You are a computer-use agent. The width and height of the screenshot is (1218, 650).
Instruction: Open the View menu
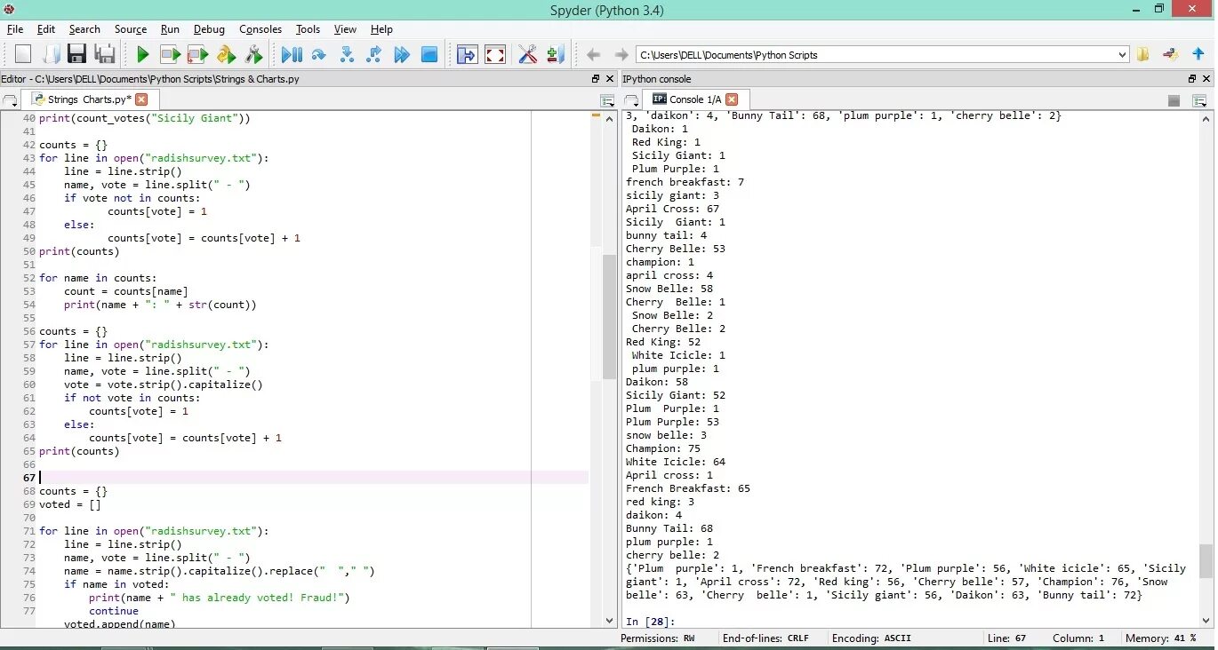(x=345, y=29)
